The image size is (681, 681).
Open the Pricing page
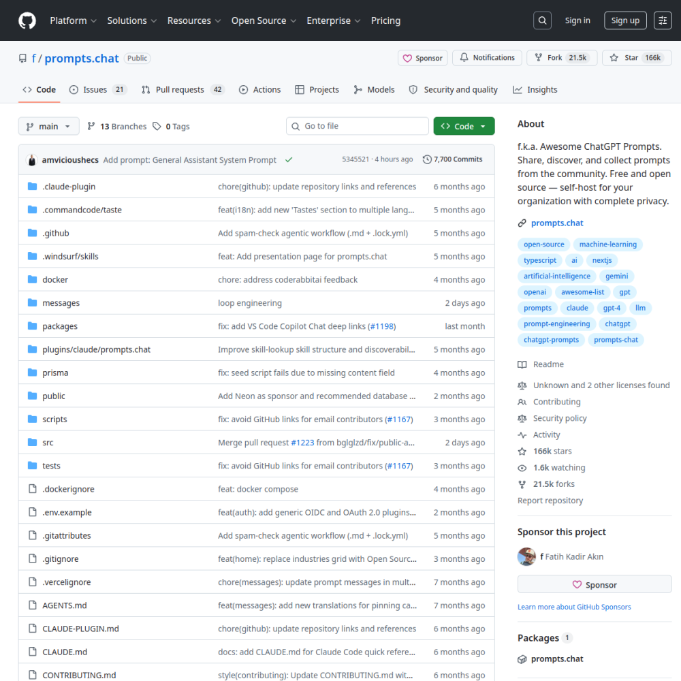(385, 20)
